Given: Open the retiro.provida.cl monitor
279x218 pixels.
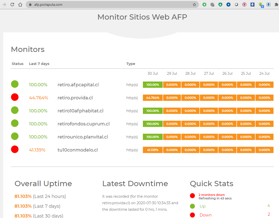Looking at the screenshot, I should [75, 98].
